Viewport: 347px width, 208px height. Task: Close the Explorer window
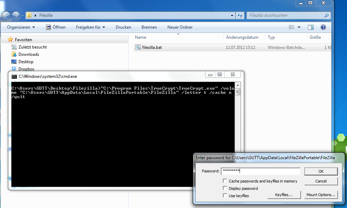(323, 3)
